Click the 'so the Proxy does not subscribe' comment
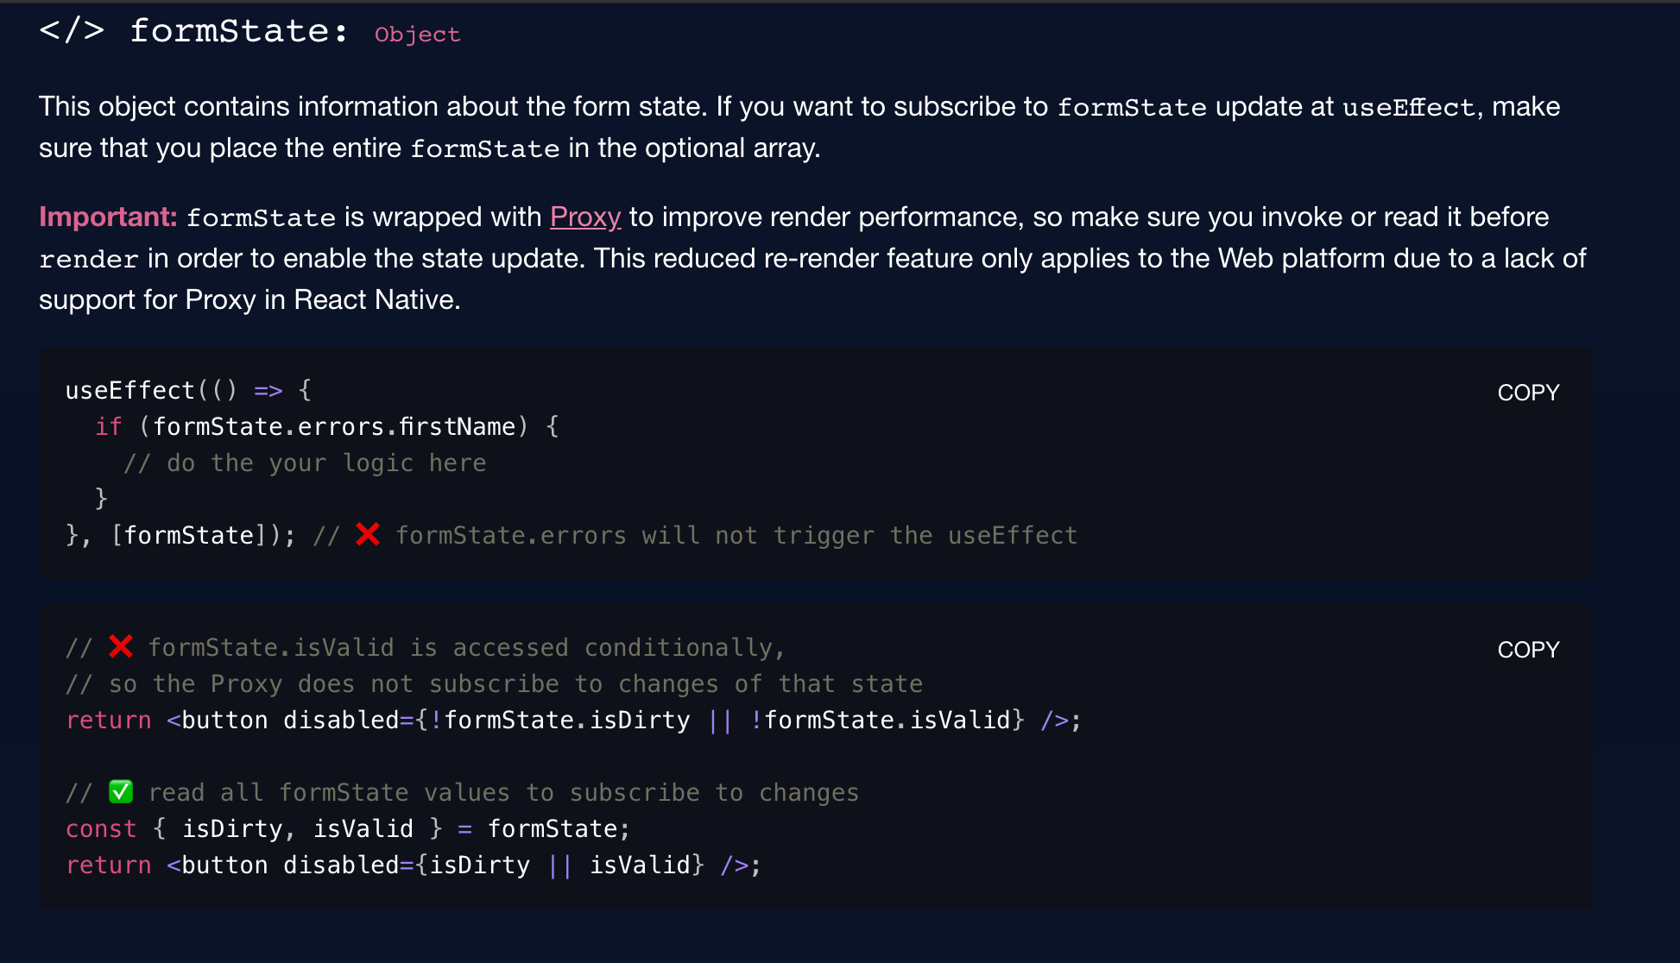Image resolution: width=1680 pixels, height=963 pixels. [x=495, y=683]
